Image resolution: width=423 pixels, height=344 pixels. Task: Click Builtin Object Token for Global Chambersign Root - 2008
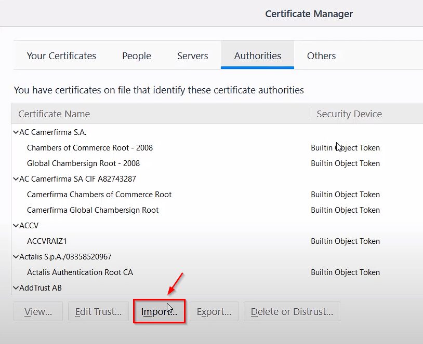click(x=345, y=163)
